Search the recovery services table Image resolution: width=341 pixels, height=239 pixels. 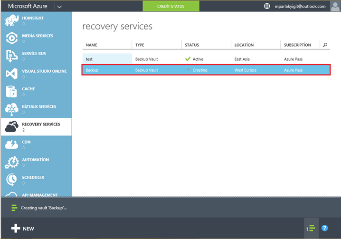(325, 45)
